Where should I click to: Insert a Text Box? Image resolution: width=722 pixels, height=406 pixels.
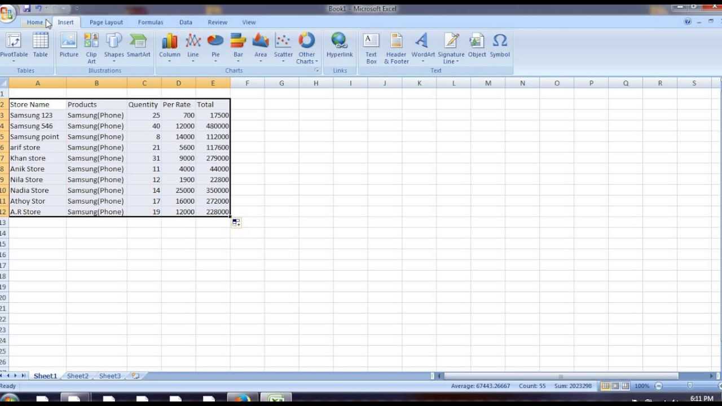(x=371, y=48)
